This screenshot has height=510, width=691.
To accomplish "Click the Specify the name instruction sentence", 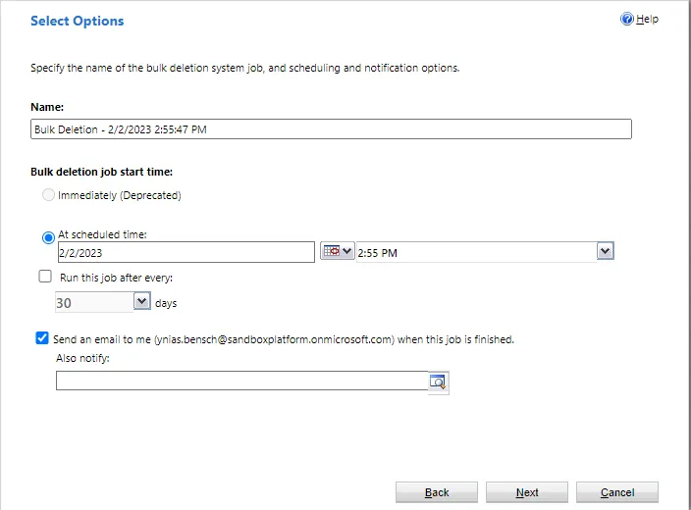I will 245,68.
